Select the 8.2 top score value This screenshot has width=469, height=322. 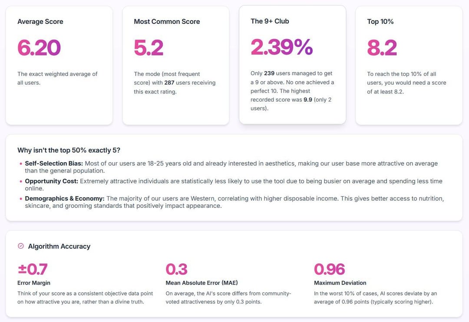point(382,47)
